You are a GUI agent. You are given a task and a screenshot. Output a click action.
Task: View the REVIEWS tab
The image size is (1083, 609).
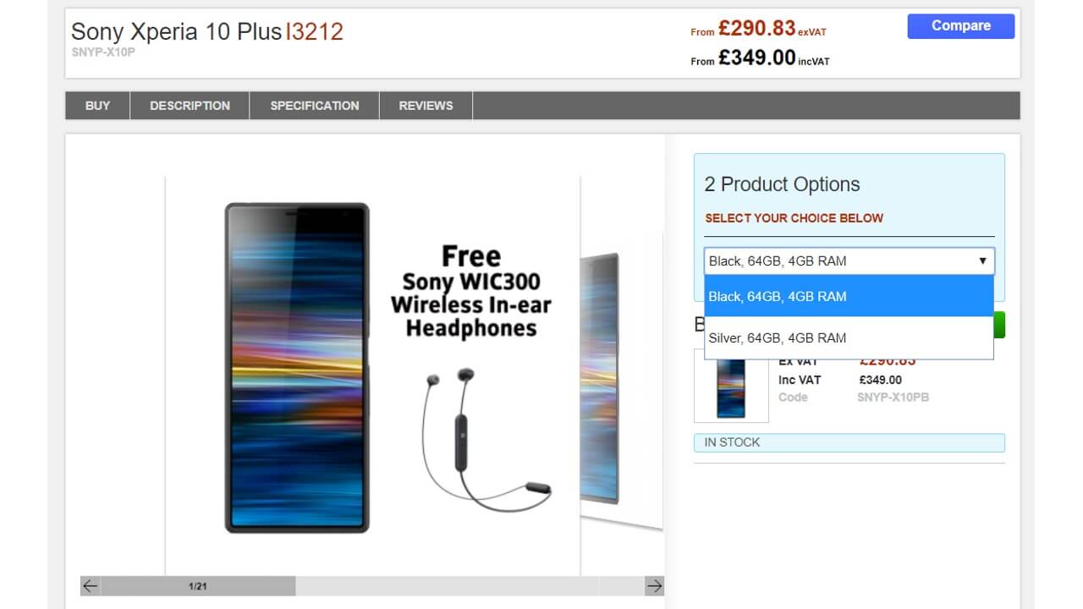click(426, 106)
